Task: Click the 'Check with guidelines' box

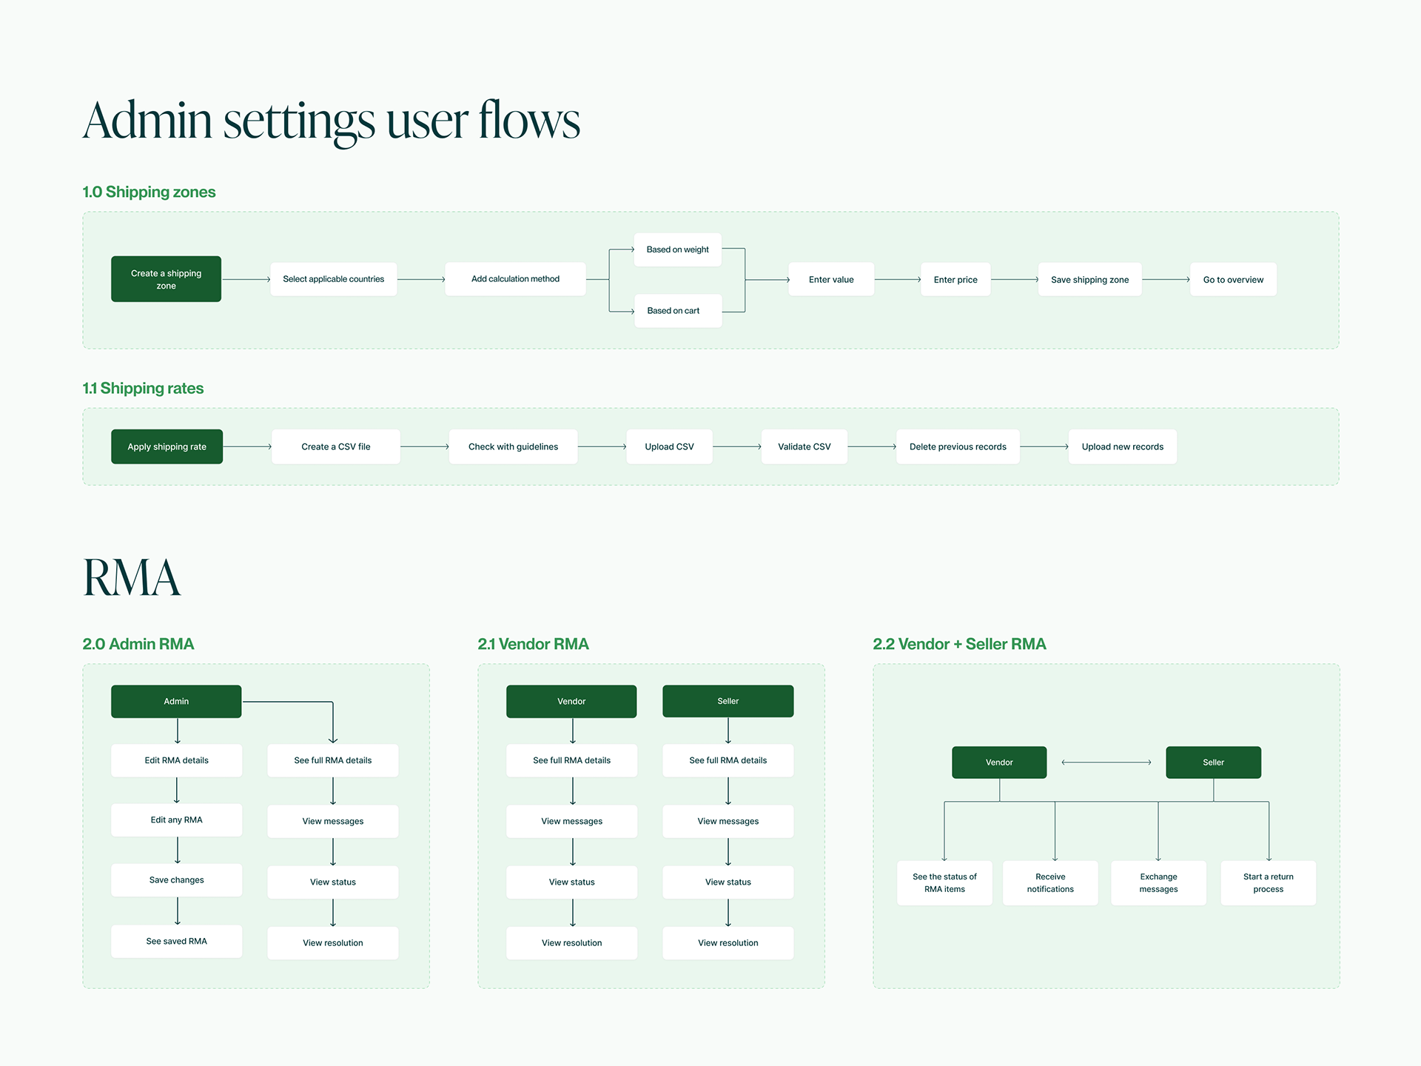Action: 513,446
